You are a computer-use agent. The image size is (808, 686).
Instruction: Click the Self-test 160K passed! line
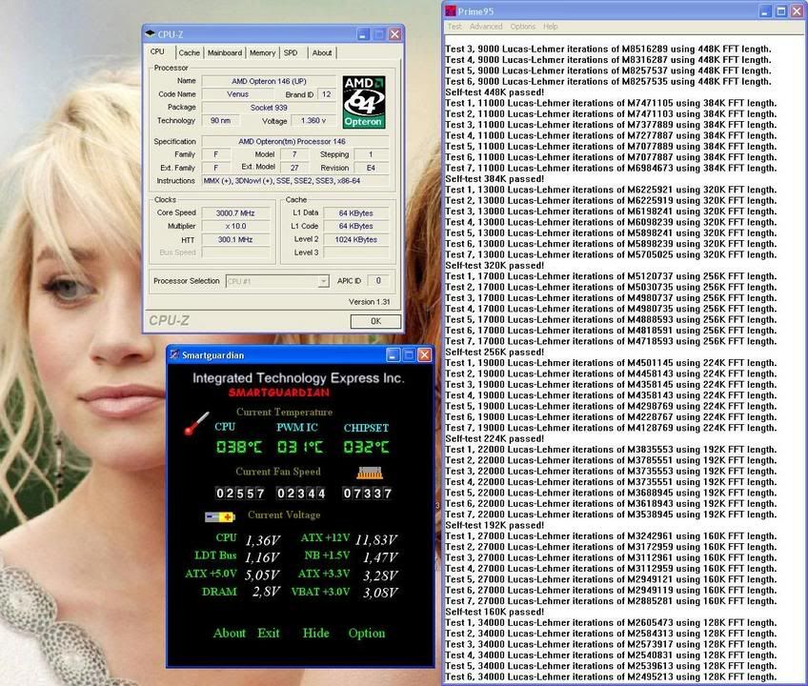coord(495,612)
